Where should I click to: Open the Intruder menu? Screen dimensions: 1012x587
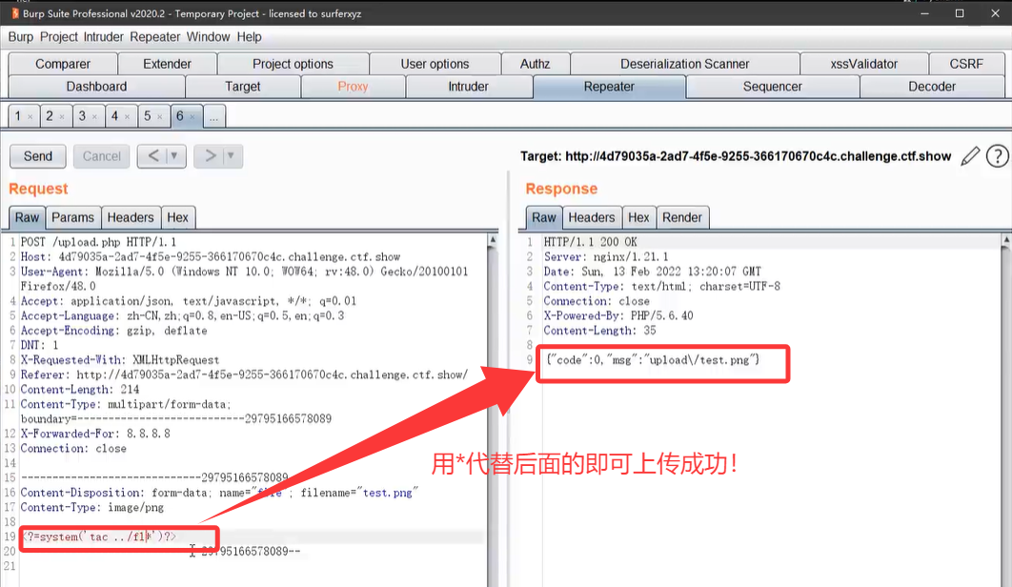[103, 37]
